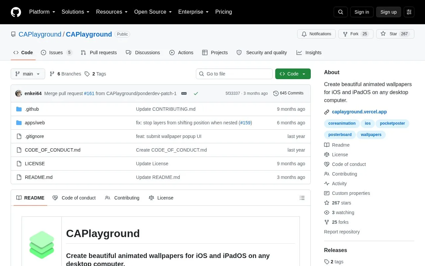Select the Code of conduct README tab

point(74,198)
